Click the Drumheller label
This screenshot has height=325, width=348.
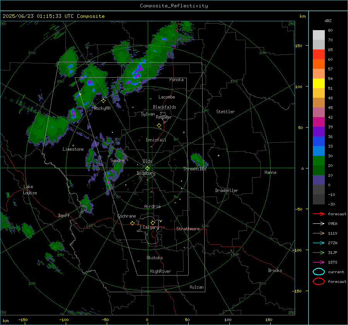pyautogui.click(x=227, y=191)
